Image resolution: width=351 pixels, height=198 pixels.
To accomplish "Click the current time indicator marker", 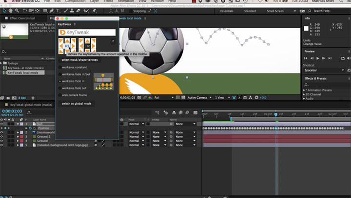I will click(x=276, y=115).
